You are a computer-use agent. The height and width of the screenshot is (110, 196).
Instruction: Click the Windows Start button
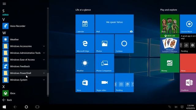[4, 107]
